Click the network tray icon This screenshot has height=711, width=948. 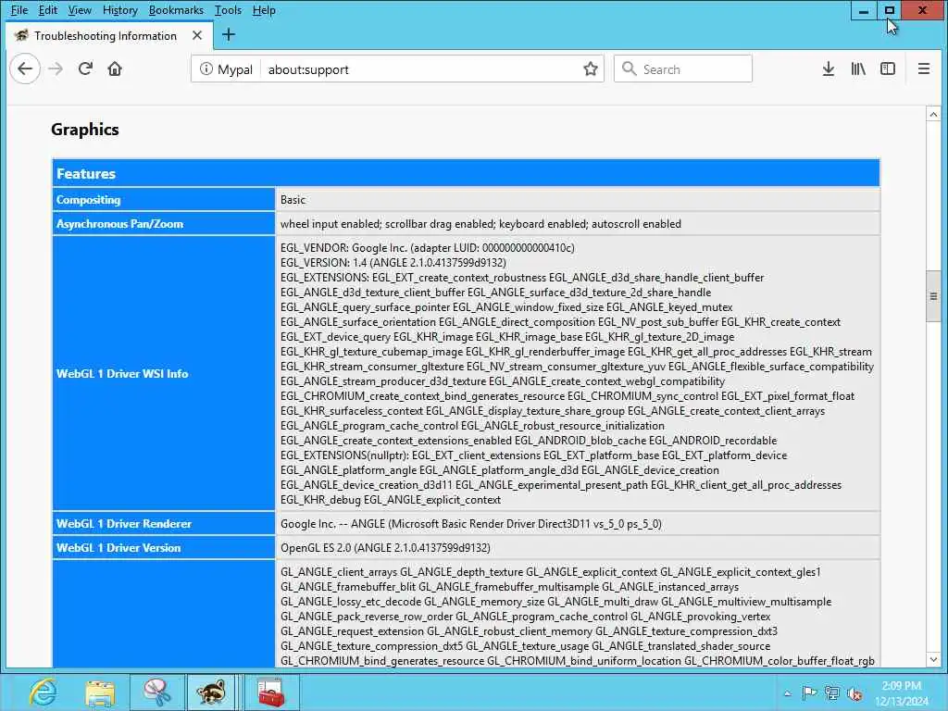tap(832, 692)
